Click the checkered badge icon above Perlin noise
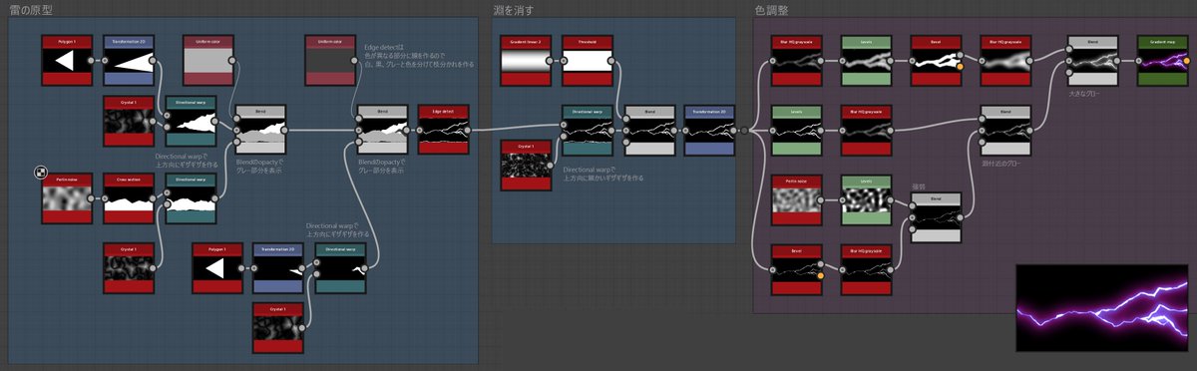The image size is (1197, 371). coord(41,173)
